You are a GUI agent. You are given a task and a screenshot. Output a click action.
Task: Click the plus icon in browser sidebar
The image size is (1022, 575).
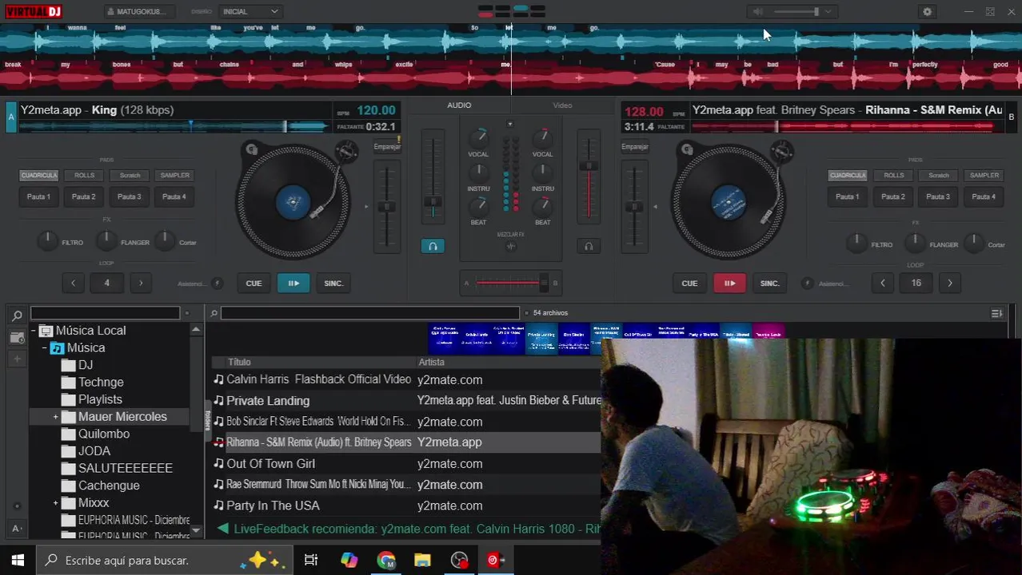click(17, 359)
